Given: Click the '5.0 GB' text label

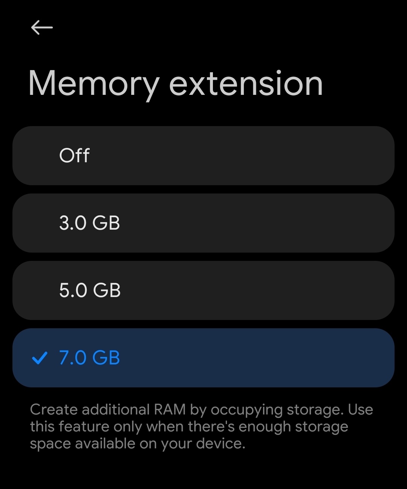Looking at the screenshot, I should pyautogui.click(x=90, y=290).
